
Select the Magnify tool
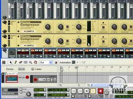tap(30, 62)
